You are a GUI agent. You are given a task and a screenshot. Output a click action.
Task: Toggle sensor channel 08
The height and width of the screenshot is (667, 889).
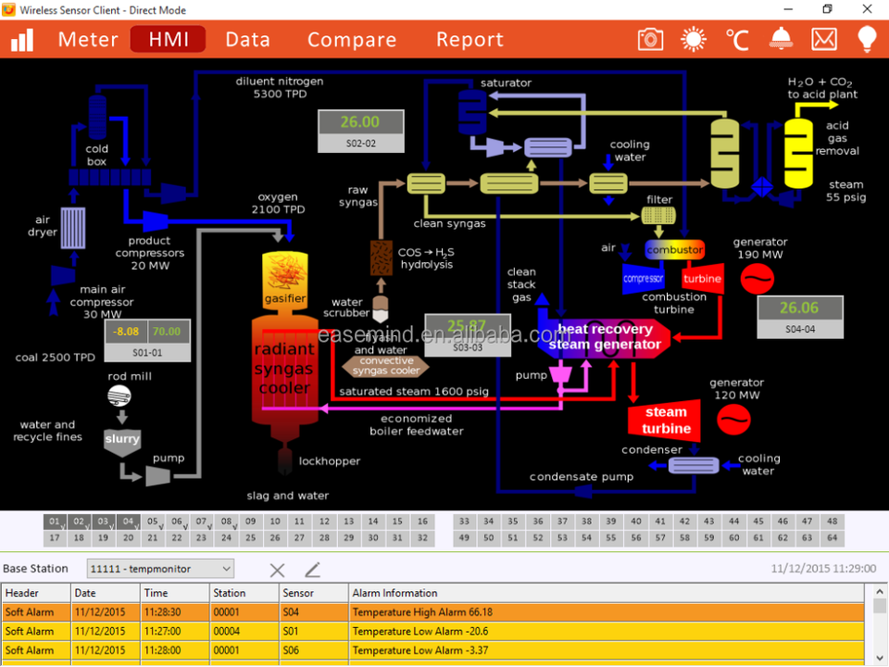[x=226, y=522]
